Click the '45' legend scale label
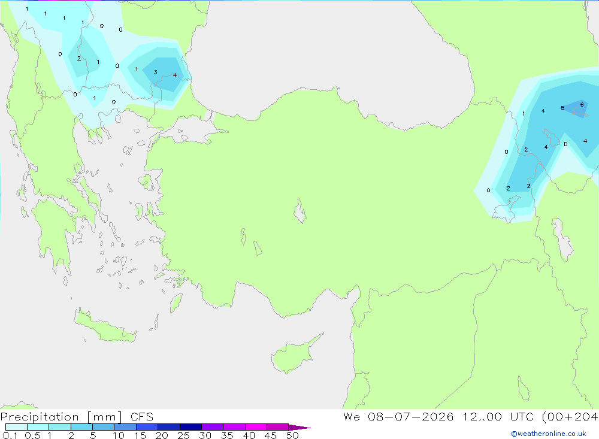The image size is (599, 439). point(271,435)
